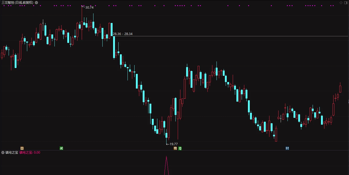Click the 财 event marker icon
Viewport: 349px width, 175px height.
[287, 148]
